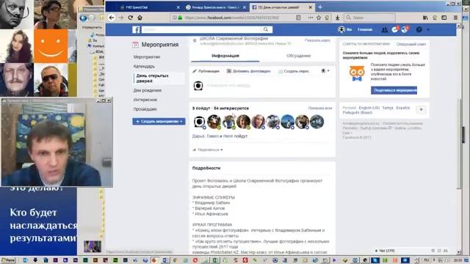Close the День открытых дверей tab
Image resolution: width=470 pixels, height=264 pixels.
click(x=311, y=7)
